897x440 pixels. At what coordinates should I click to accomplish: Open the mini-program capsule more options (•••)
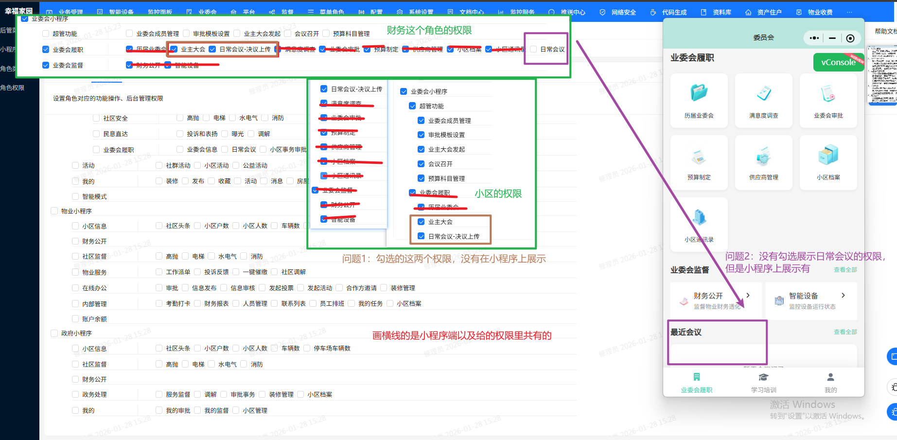coord(813,37)
